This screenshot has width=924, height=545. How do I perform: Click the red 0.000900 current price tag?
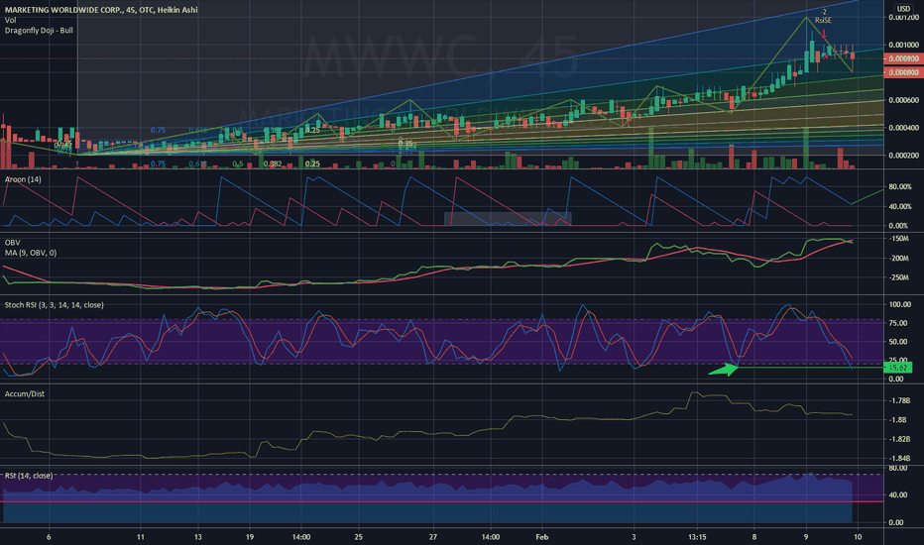click(x=903, y=58)
